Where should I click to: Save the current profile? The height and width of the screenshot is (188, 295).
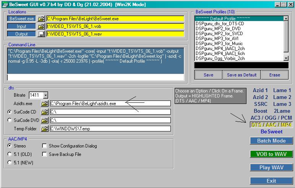click(208, 75)
